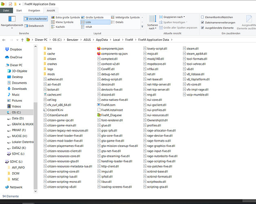Select the bin folder icon
Screen dimensions: 256x204
pyautogui.click(x=45, y=49)
